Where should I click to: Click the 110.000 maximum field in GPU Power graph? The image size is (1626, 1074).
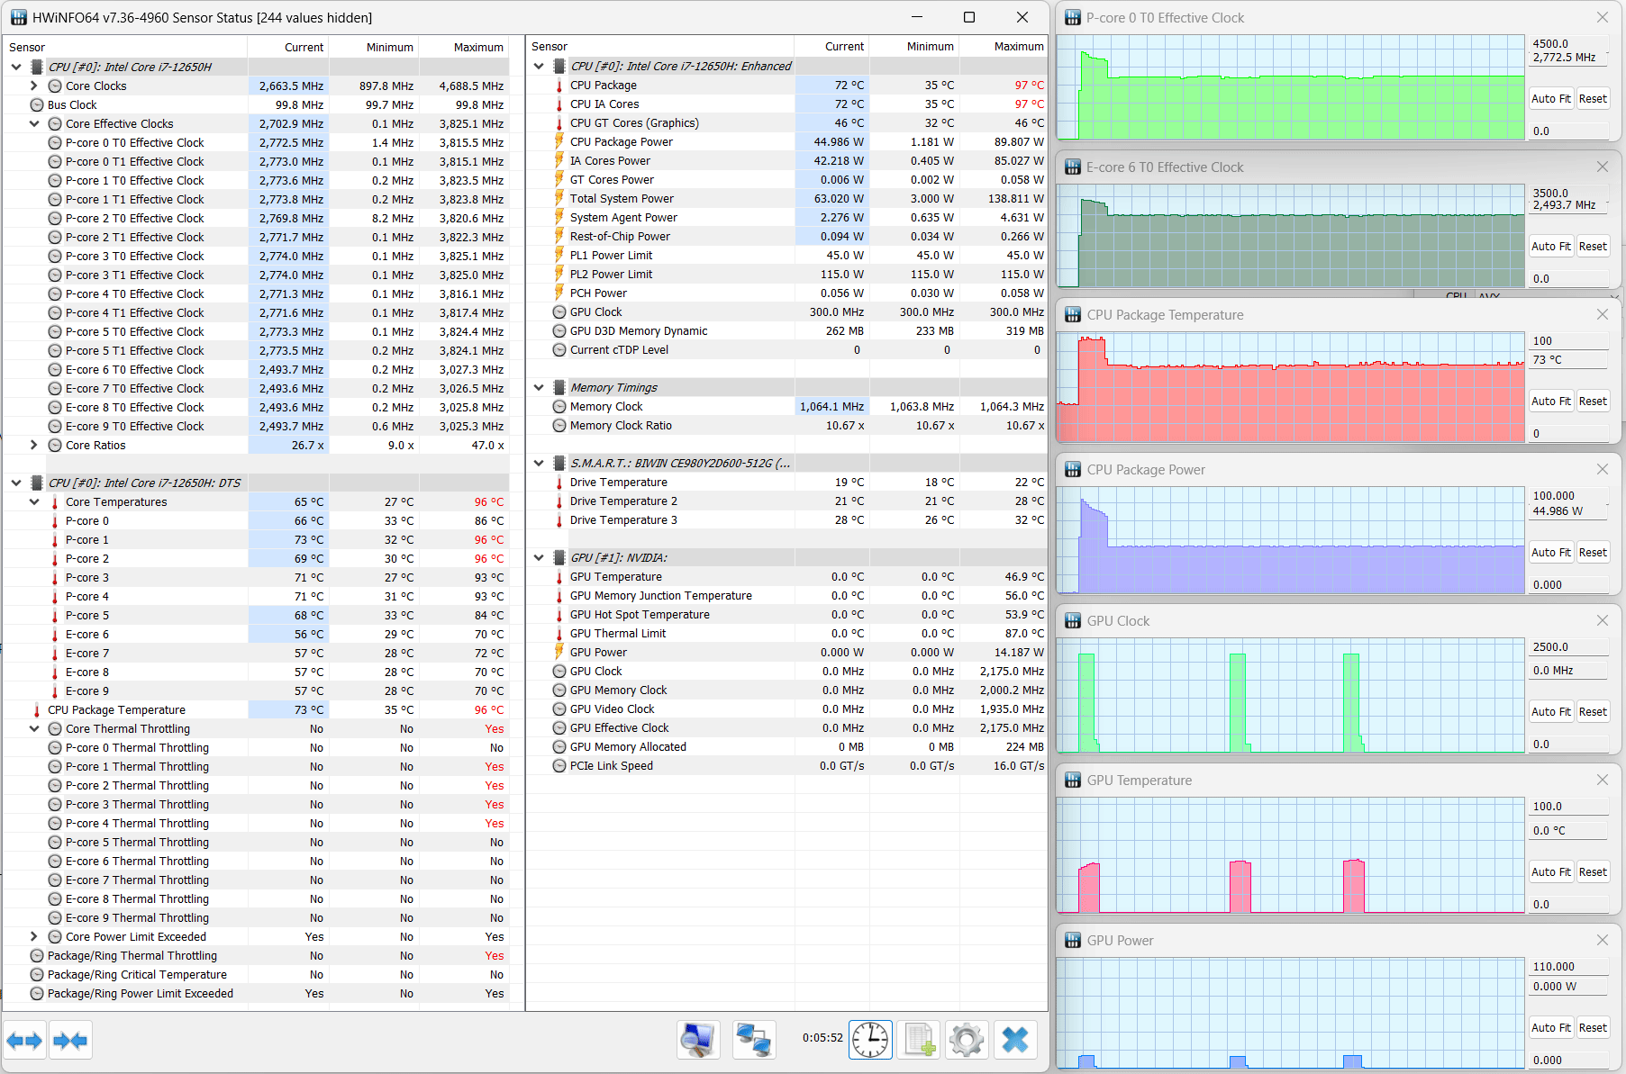tap(1569, 967)
